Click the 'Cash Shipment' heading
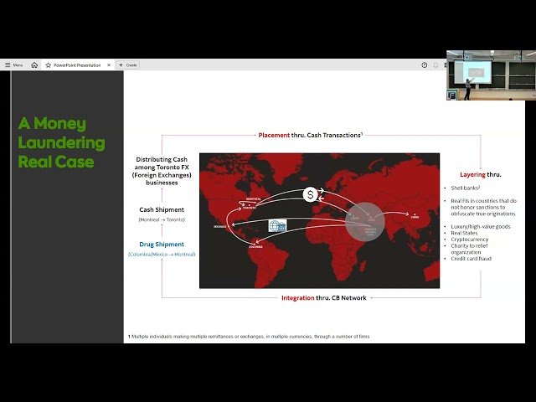536x402 pixels. (162, 209)
